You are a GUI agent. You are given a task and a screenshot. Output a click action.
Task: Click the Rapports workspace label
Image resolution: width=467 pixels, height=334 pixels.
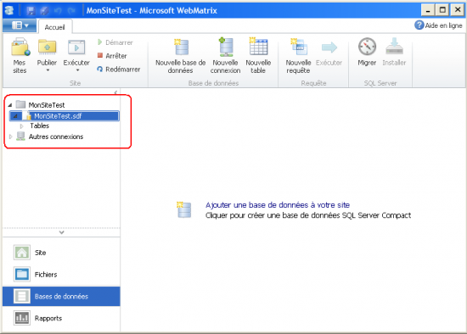pos(48,318)
